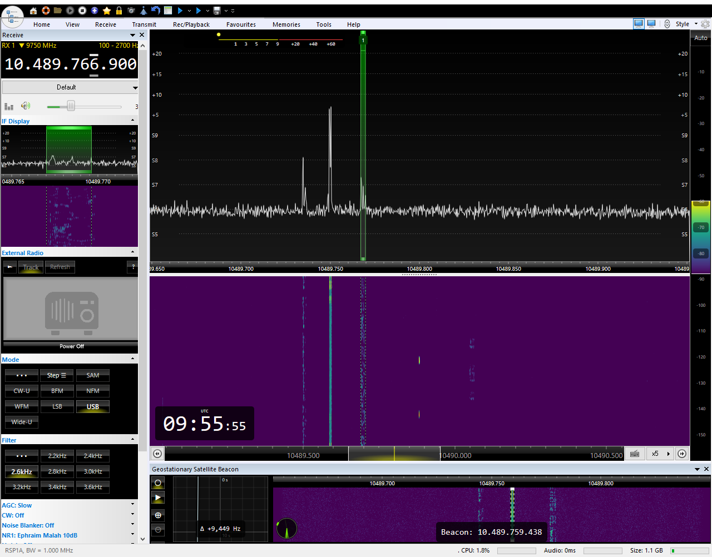Click the gold star favourites icon
Viewport: 712px width, 557px height.
click(107, 11)
